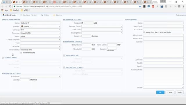The width and height of the screenshot is (186, 105).
Task: Click NOC E-mail field
Action: point(163,29)
